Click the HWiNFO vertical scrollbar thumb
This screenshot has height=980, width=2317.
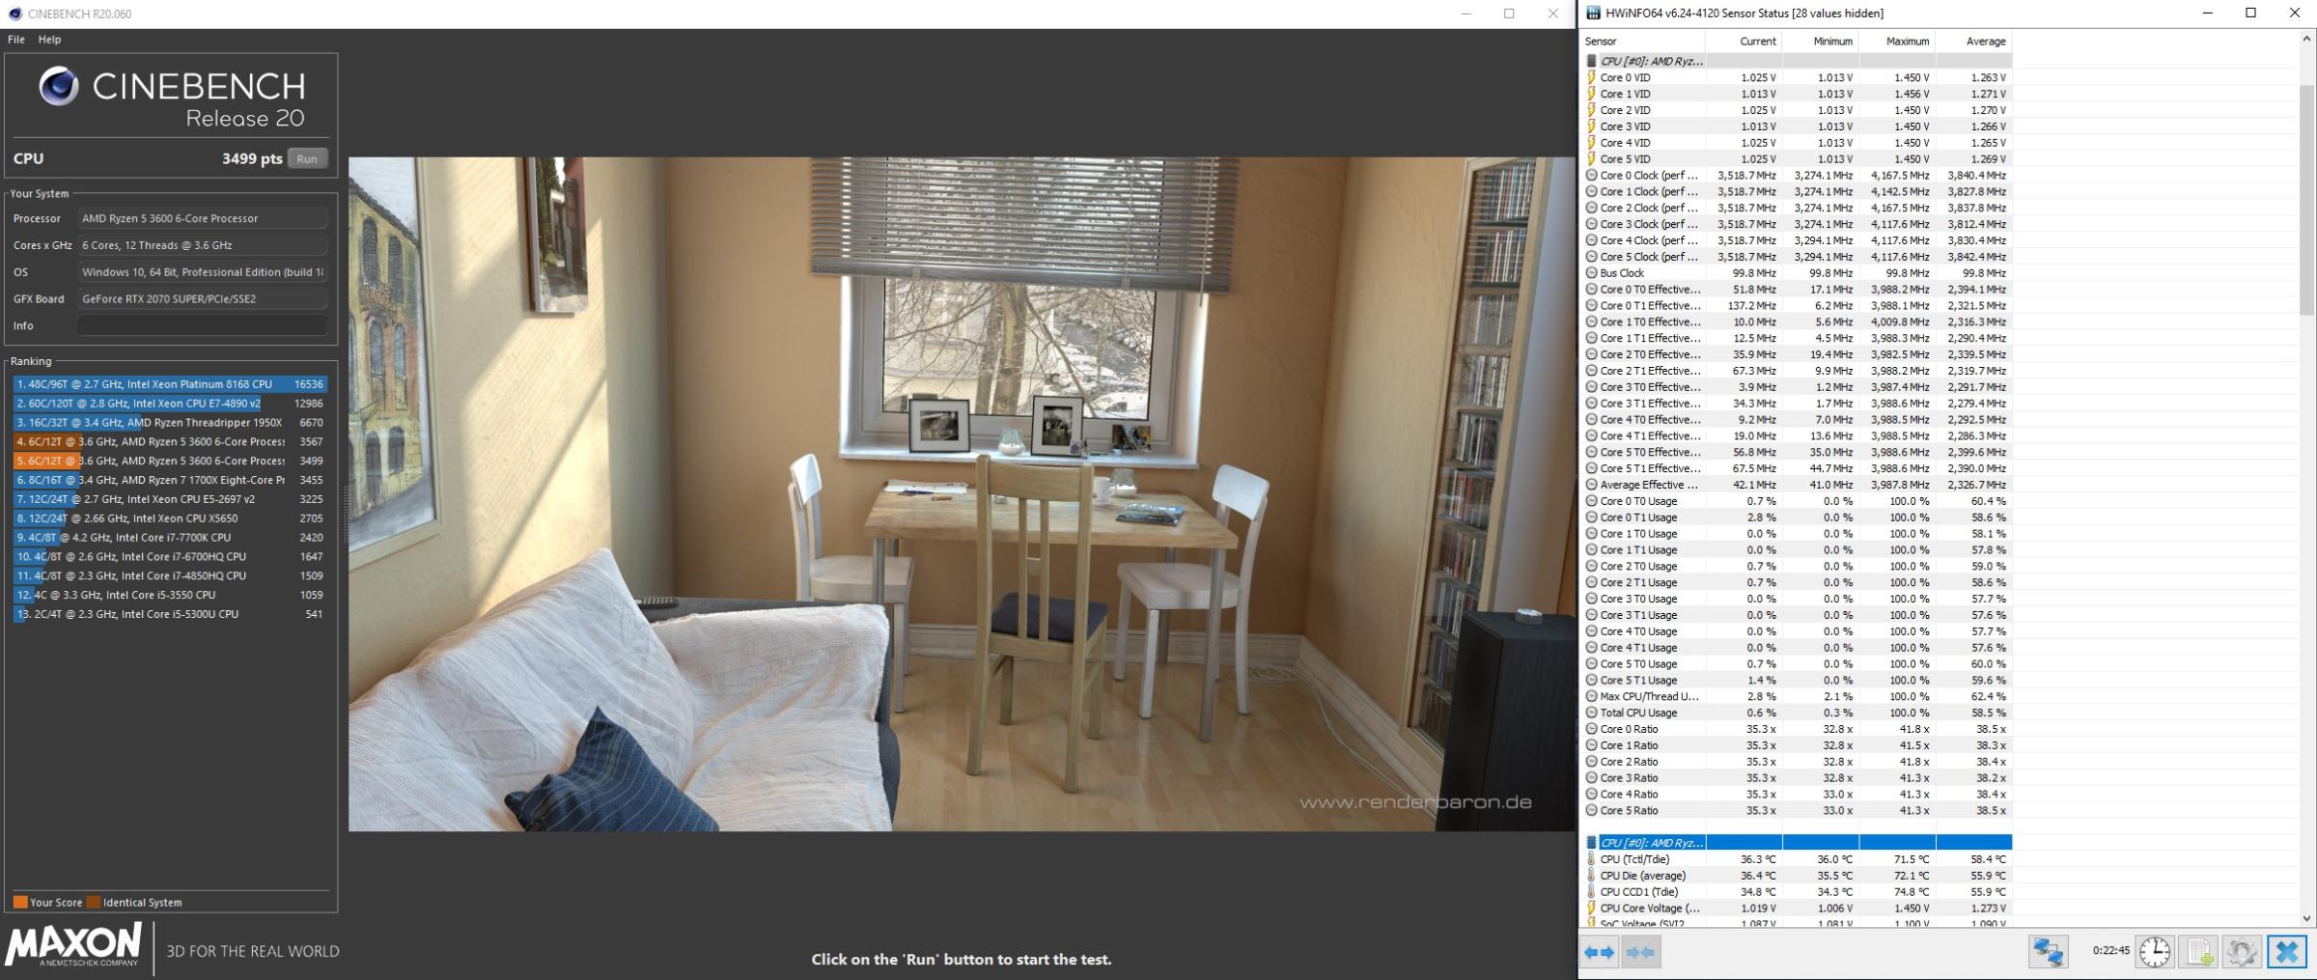pos(2307,198)
